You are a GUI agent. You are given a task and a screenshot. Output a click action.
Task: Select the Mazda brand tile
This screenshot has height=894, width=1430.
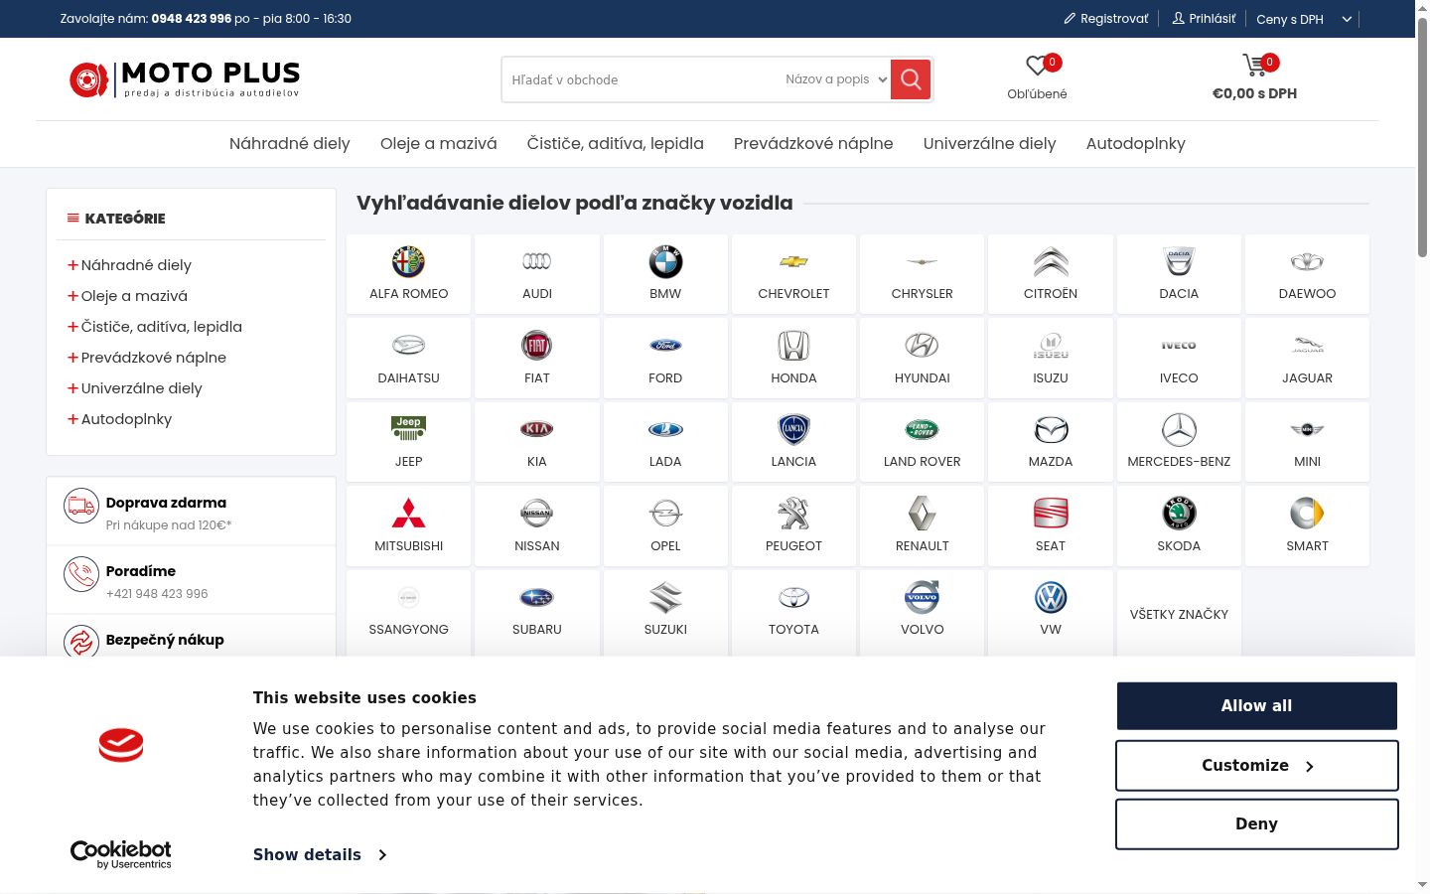click(x=1051, y=442)
